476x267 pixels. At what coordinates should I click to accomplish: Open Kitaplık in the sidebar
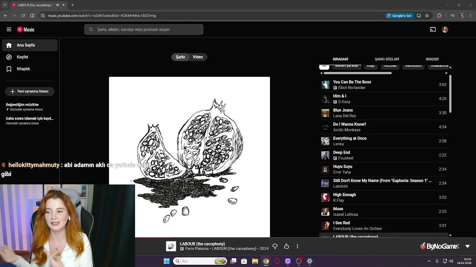[x=30, y=69]
